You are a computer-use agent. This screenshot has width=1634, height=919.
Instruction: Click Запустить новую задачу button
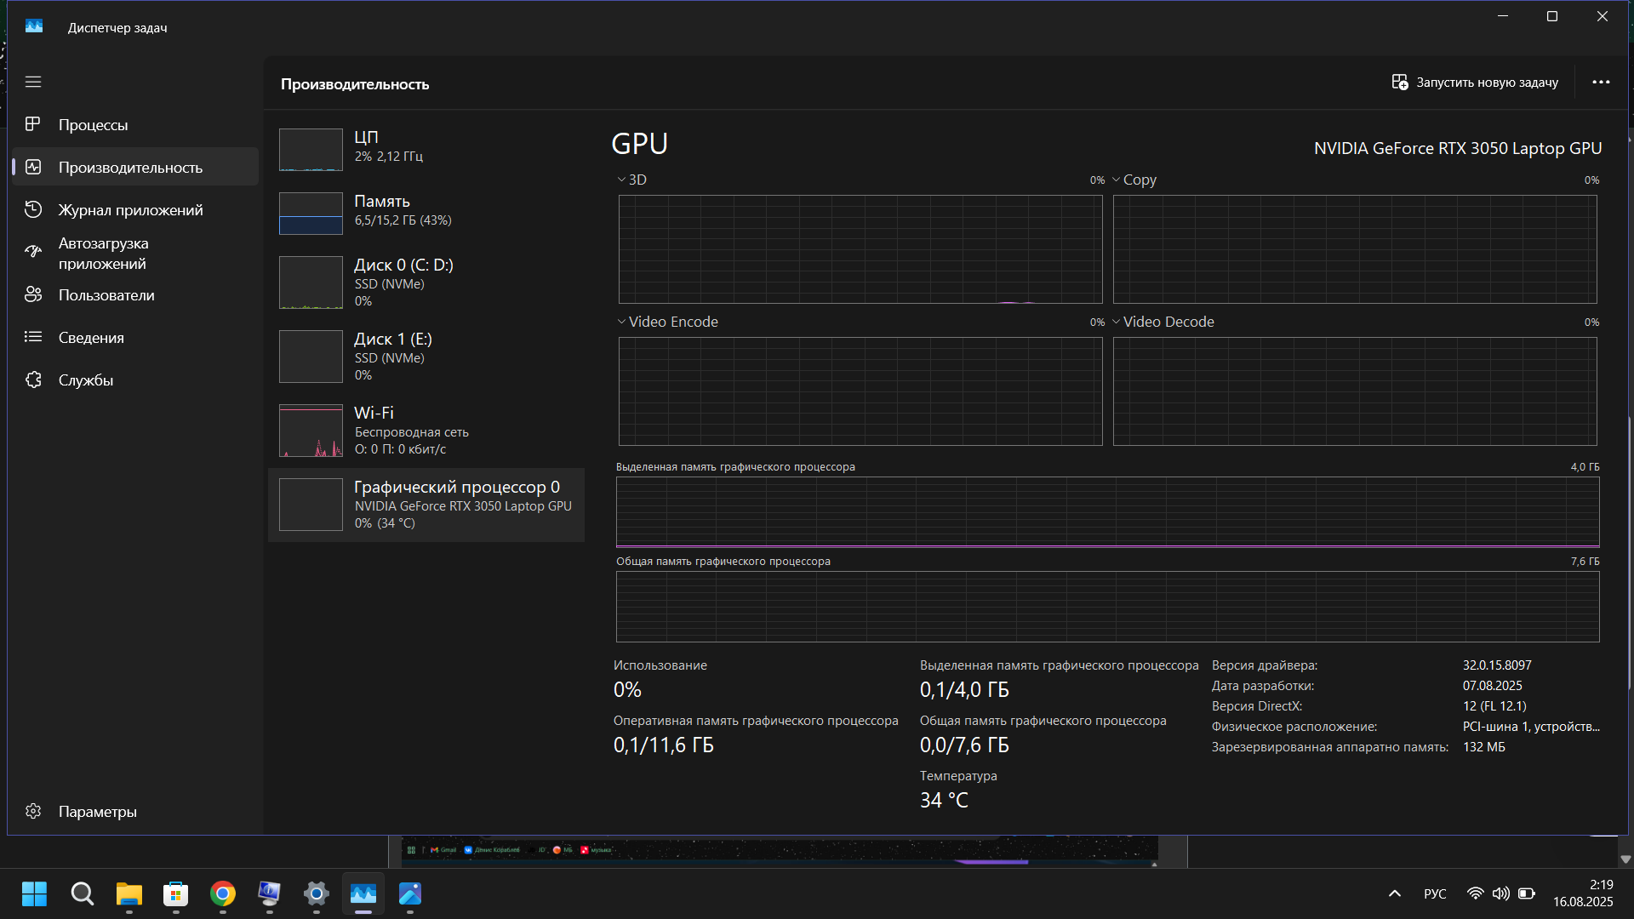coord(1475,83)
